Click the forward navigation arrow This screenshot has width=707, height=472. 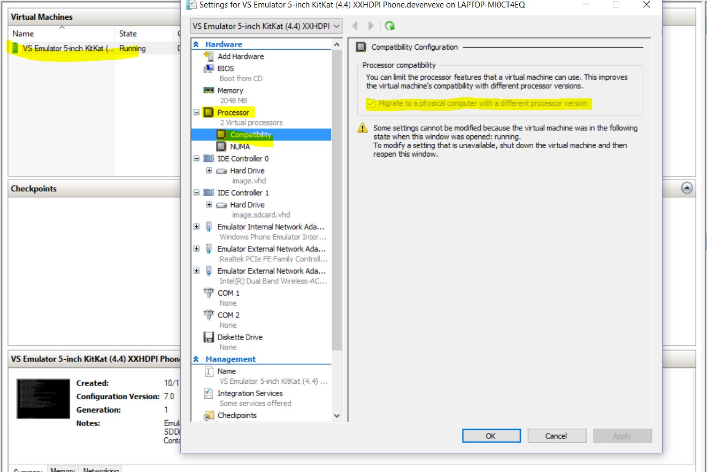(x=371, y=26)
